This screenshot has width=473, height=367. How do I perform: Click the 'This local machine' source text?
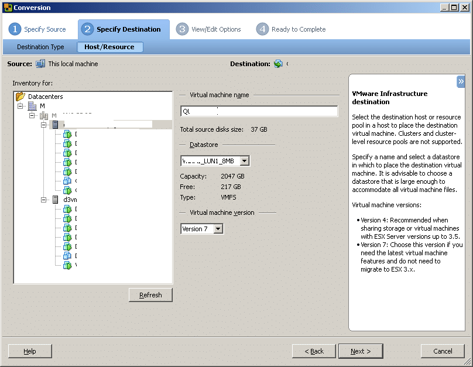pyautogui.click(x=73, y=64)
